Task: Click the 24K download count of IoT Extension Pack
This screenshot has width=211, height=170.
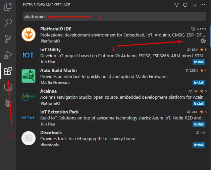Action: pyautogui.click(x=192, y=112)
